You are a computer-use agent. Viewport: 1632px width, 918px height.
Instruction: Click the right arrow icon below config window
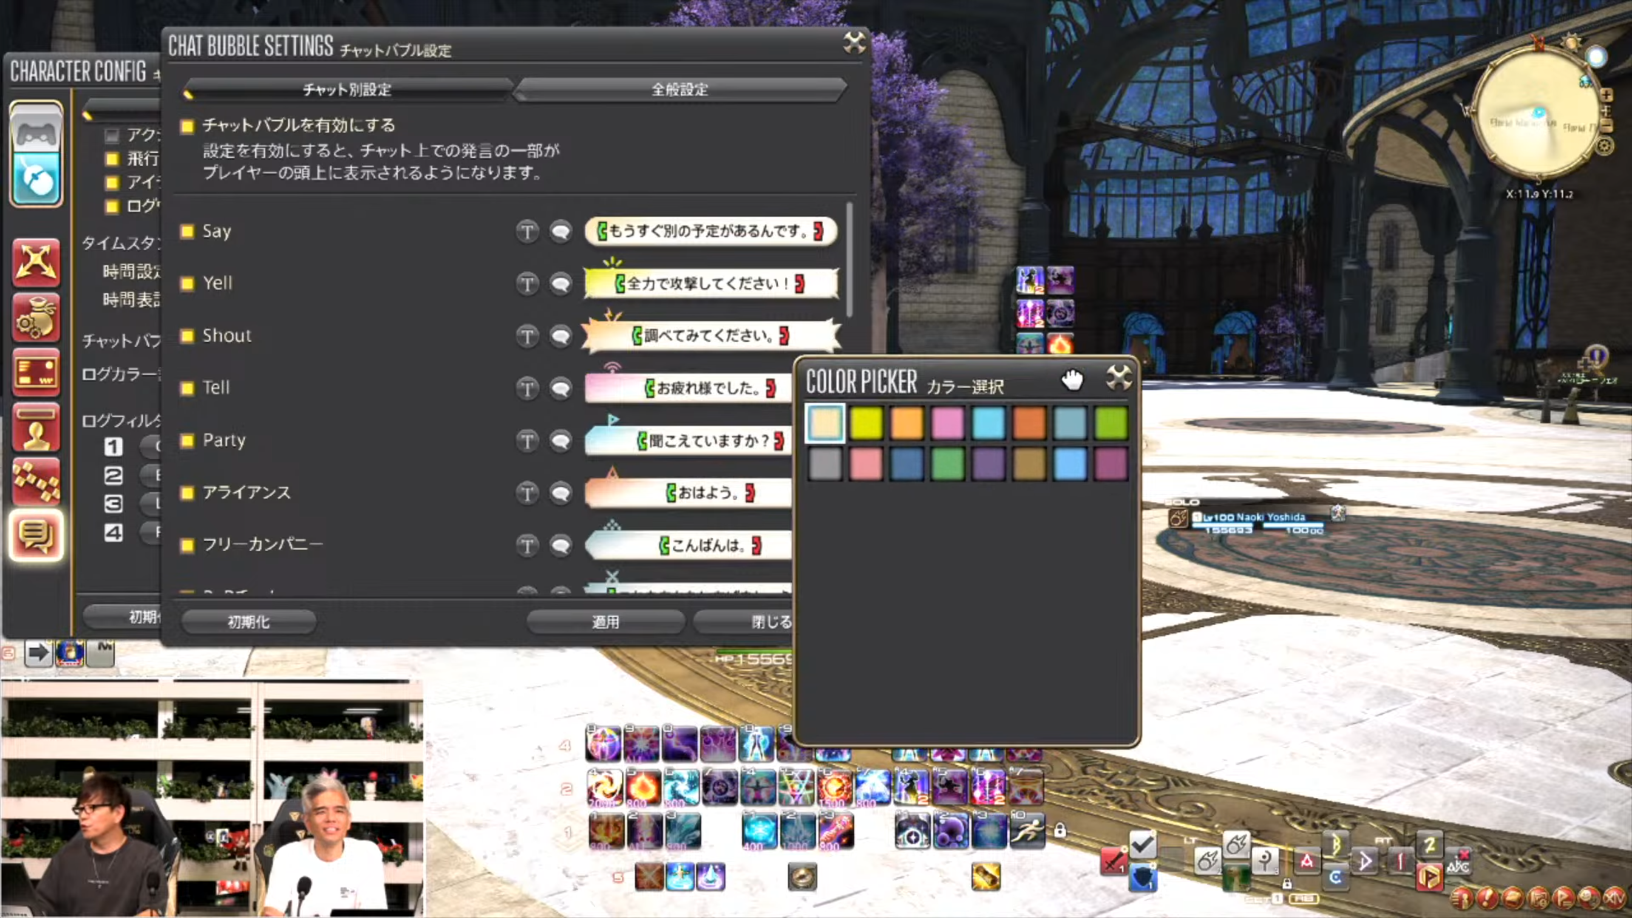[x=38, y=653]
